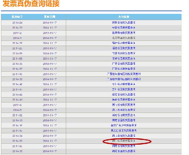Select the link number cell 2014-5
The width and height of the screenshot is (189, 155).
[x=17, y=110]
